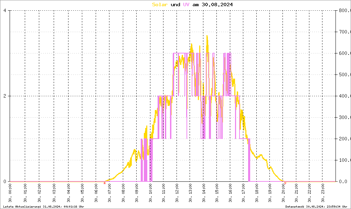Click the time label "30. 09:00"
The width and height of the screenshot is (351, 209).
(x=137, y=193)
